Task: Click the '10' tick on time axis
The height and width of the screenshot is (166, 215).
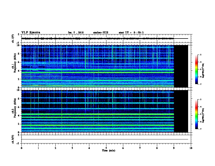Action: point(191,148)
